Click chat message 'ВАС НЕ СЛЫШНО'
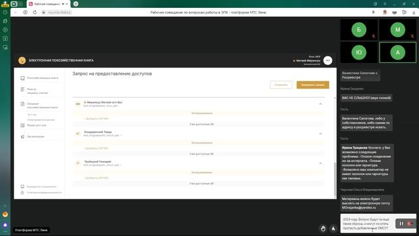Image resolution: width=419 pixels, height=236 pixels. click(x=367, y=98)
